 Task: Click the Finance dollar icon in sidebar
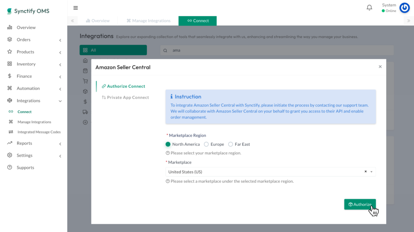[x=10, y=76]
